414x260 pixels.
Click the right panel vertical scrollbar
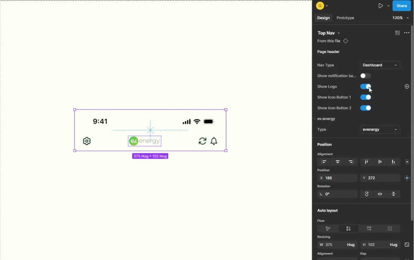(x=412, y=123)
